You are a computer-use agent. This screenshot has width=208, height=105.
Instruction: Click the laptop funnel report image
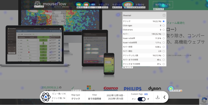[35, 46]
